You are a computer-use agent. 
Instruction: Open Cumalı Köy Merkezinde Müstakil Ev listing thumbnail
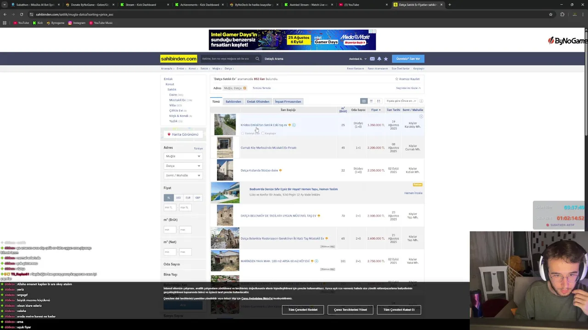(x=225, y=148)
